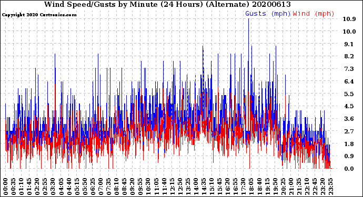Click the 04:40 time label on x-axis

69,186
